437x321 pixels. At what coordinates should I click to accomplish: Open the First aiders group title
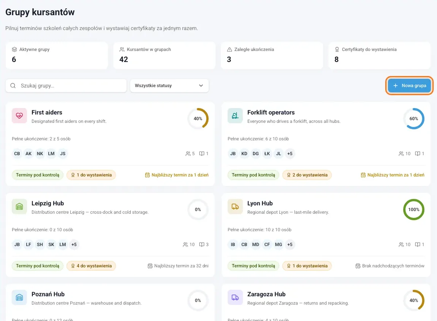(47, 113)
